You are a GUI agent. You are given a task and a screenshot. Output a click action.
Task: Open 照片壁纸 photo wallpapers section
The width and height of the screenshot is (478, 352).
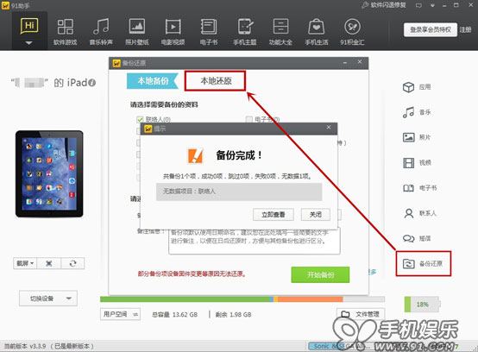click(137, 32)
